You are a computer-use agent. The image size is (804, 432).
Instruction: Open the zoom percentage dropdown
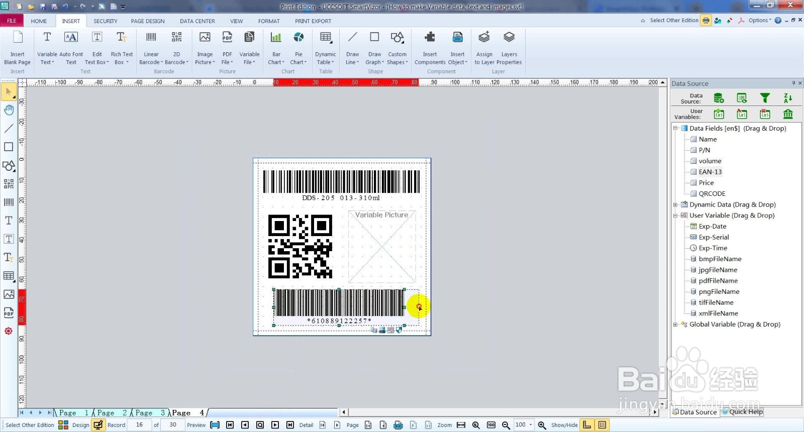[x=531, y=425]
